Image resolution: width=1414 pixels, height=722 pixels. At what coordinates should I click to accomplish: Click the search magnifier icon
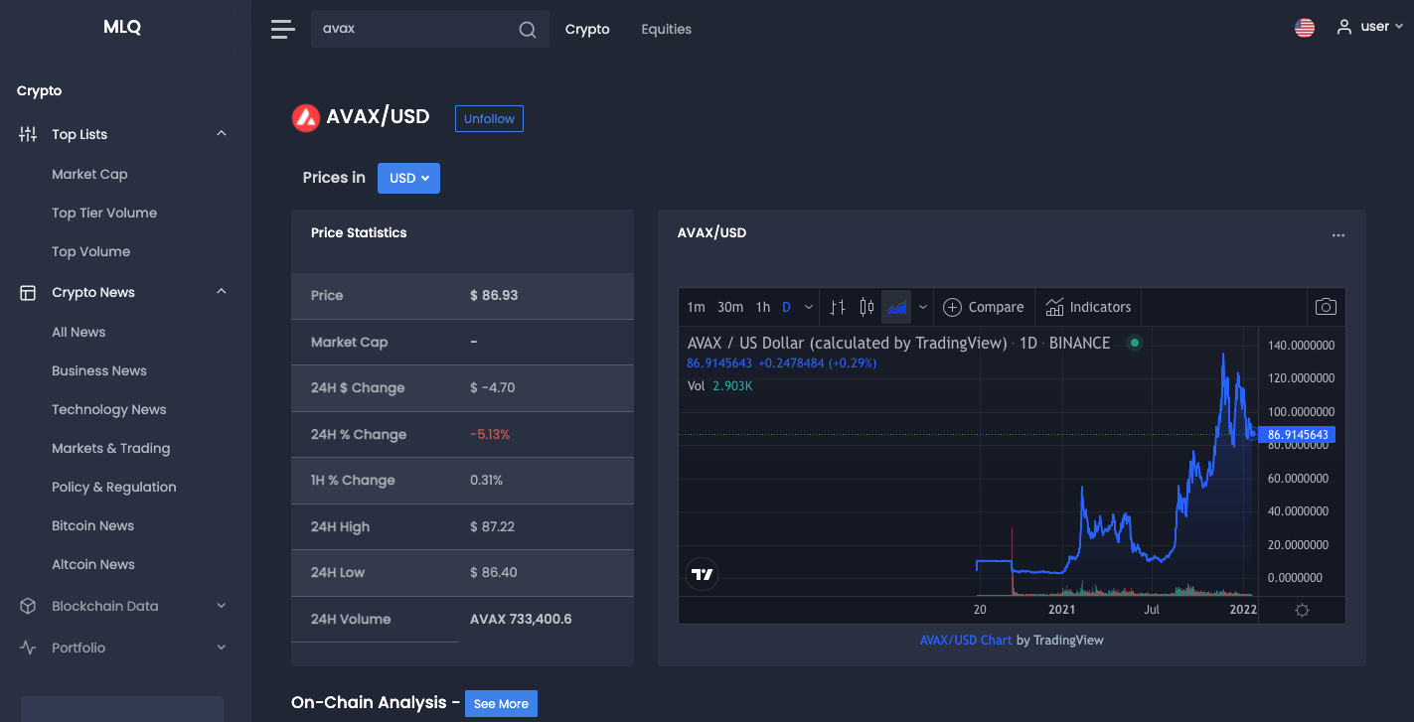(x=528, y=30)
